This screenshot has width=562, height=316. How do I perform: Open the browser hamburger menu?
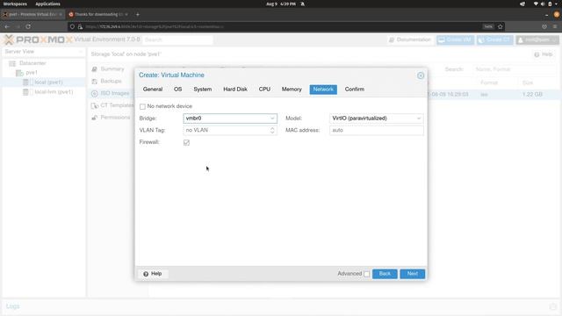[x=555, y=26]
